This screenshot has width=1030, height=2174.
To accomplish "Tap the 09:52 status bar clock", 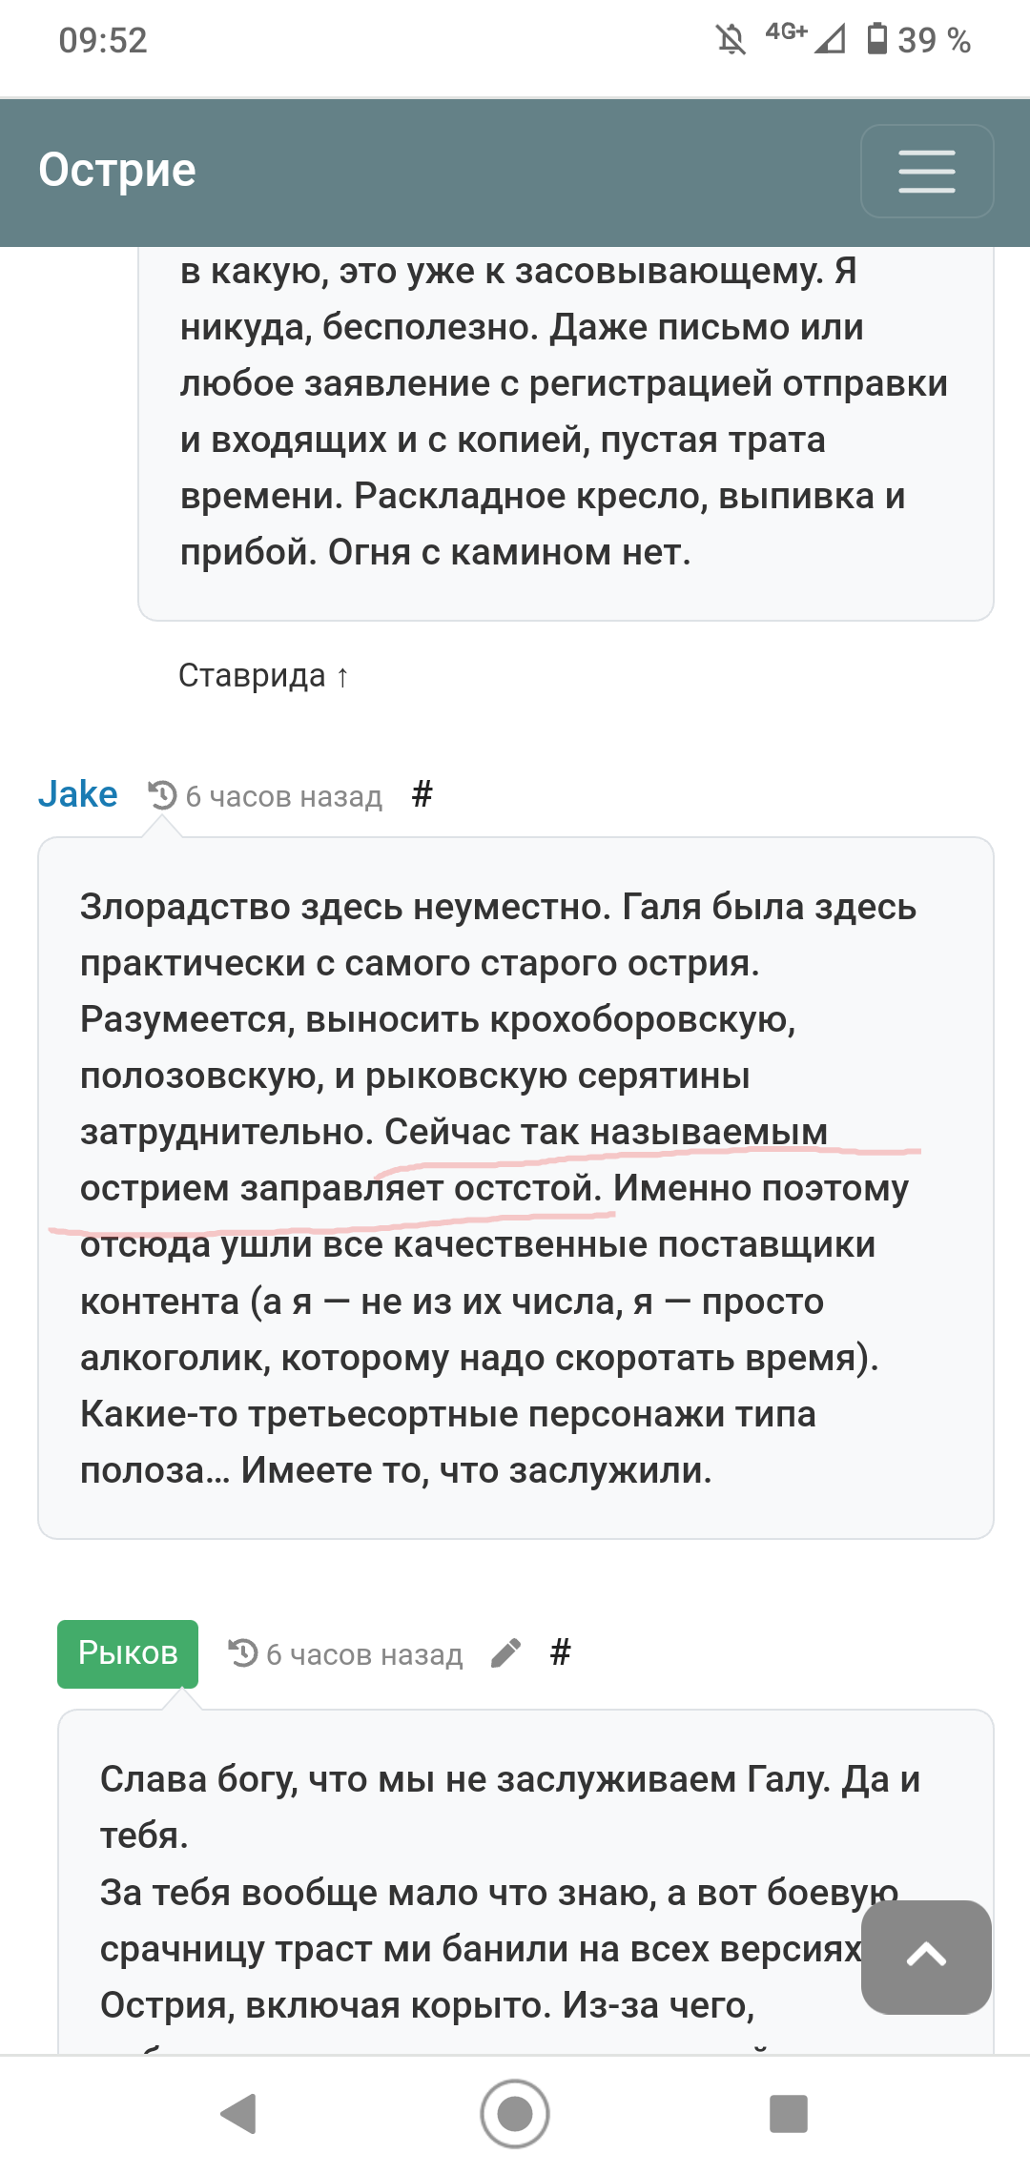I will point(103,41).
